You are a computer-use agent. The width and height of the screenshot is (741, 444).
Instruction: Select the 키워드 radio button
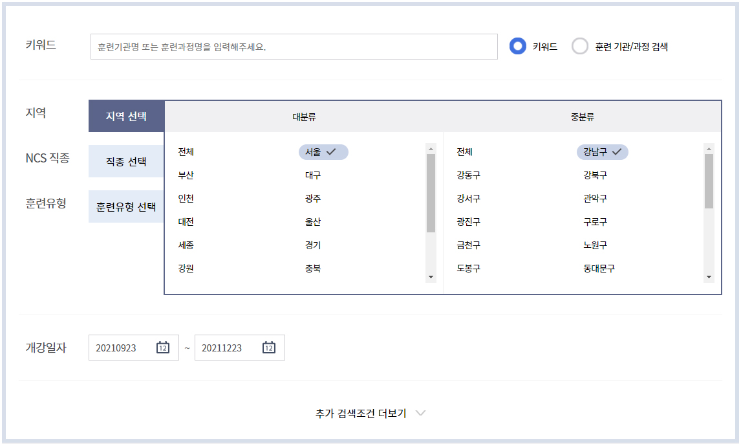[517, 47]
